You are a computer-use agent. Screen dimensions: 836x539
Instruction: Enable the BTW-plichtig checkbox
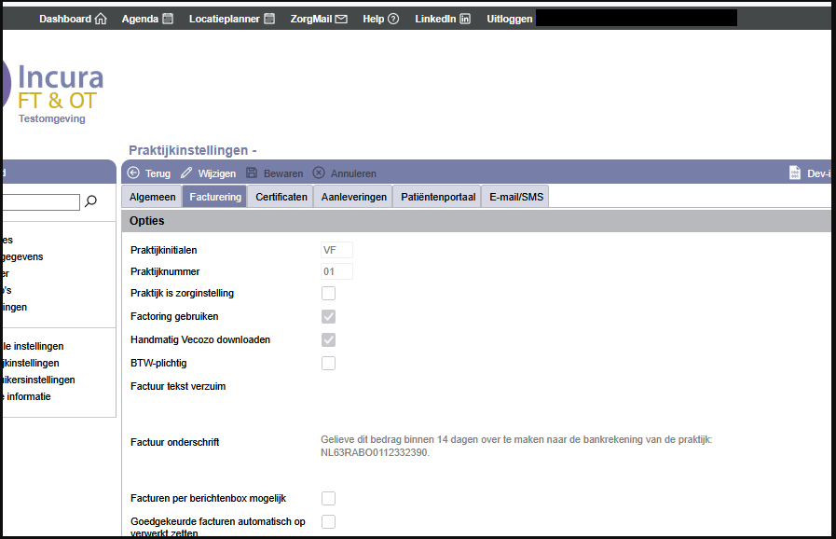click(x=328, y=363)
